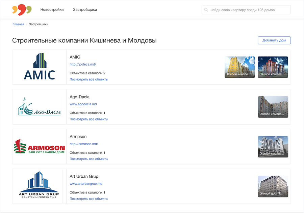Open the Ago-Dacia company name
The height and width of the screenshot is (213, 304).
[x=79, y=97]
